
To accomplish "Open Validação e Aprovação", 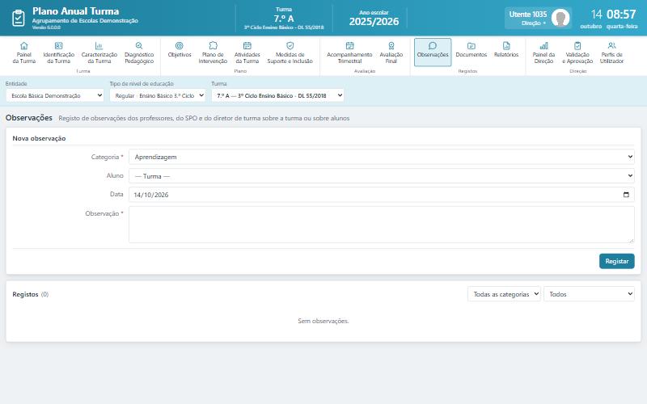I will click(577, 53).
